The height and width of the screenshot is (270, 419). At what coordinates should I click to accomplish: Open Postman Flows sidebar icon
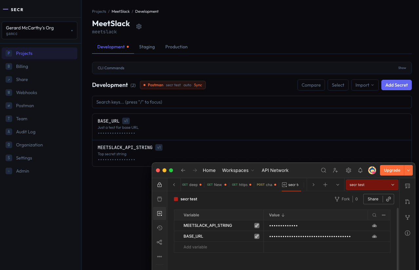click(160, 242)
